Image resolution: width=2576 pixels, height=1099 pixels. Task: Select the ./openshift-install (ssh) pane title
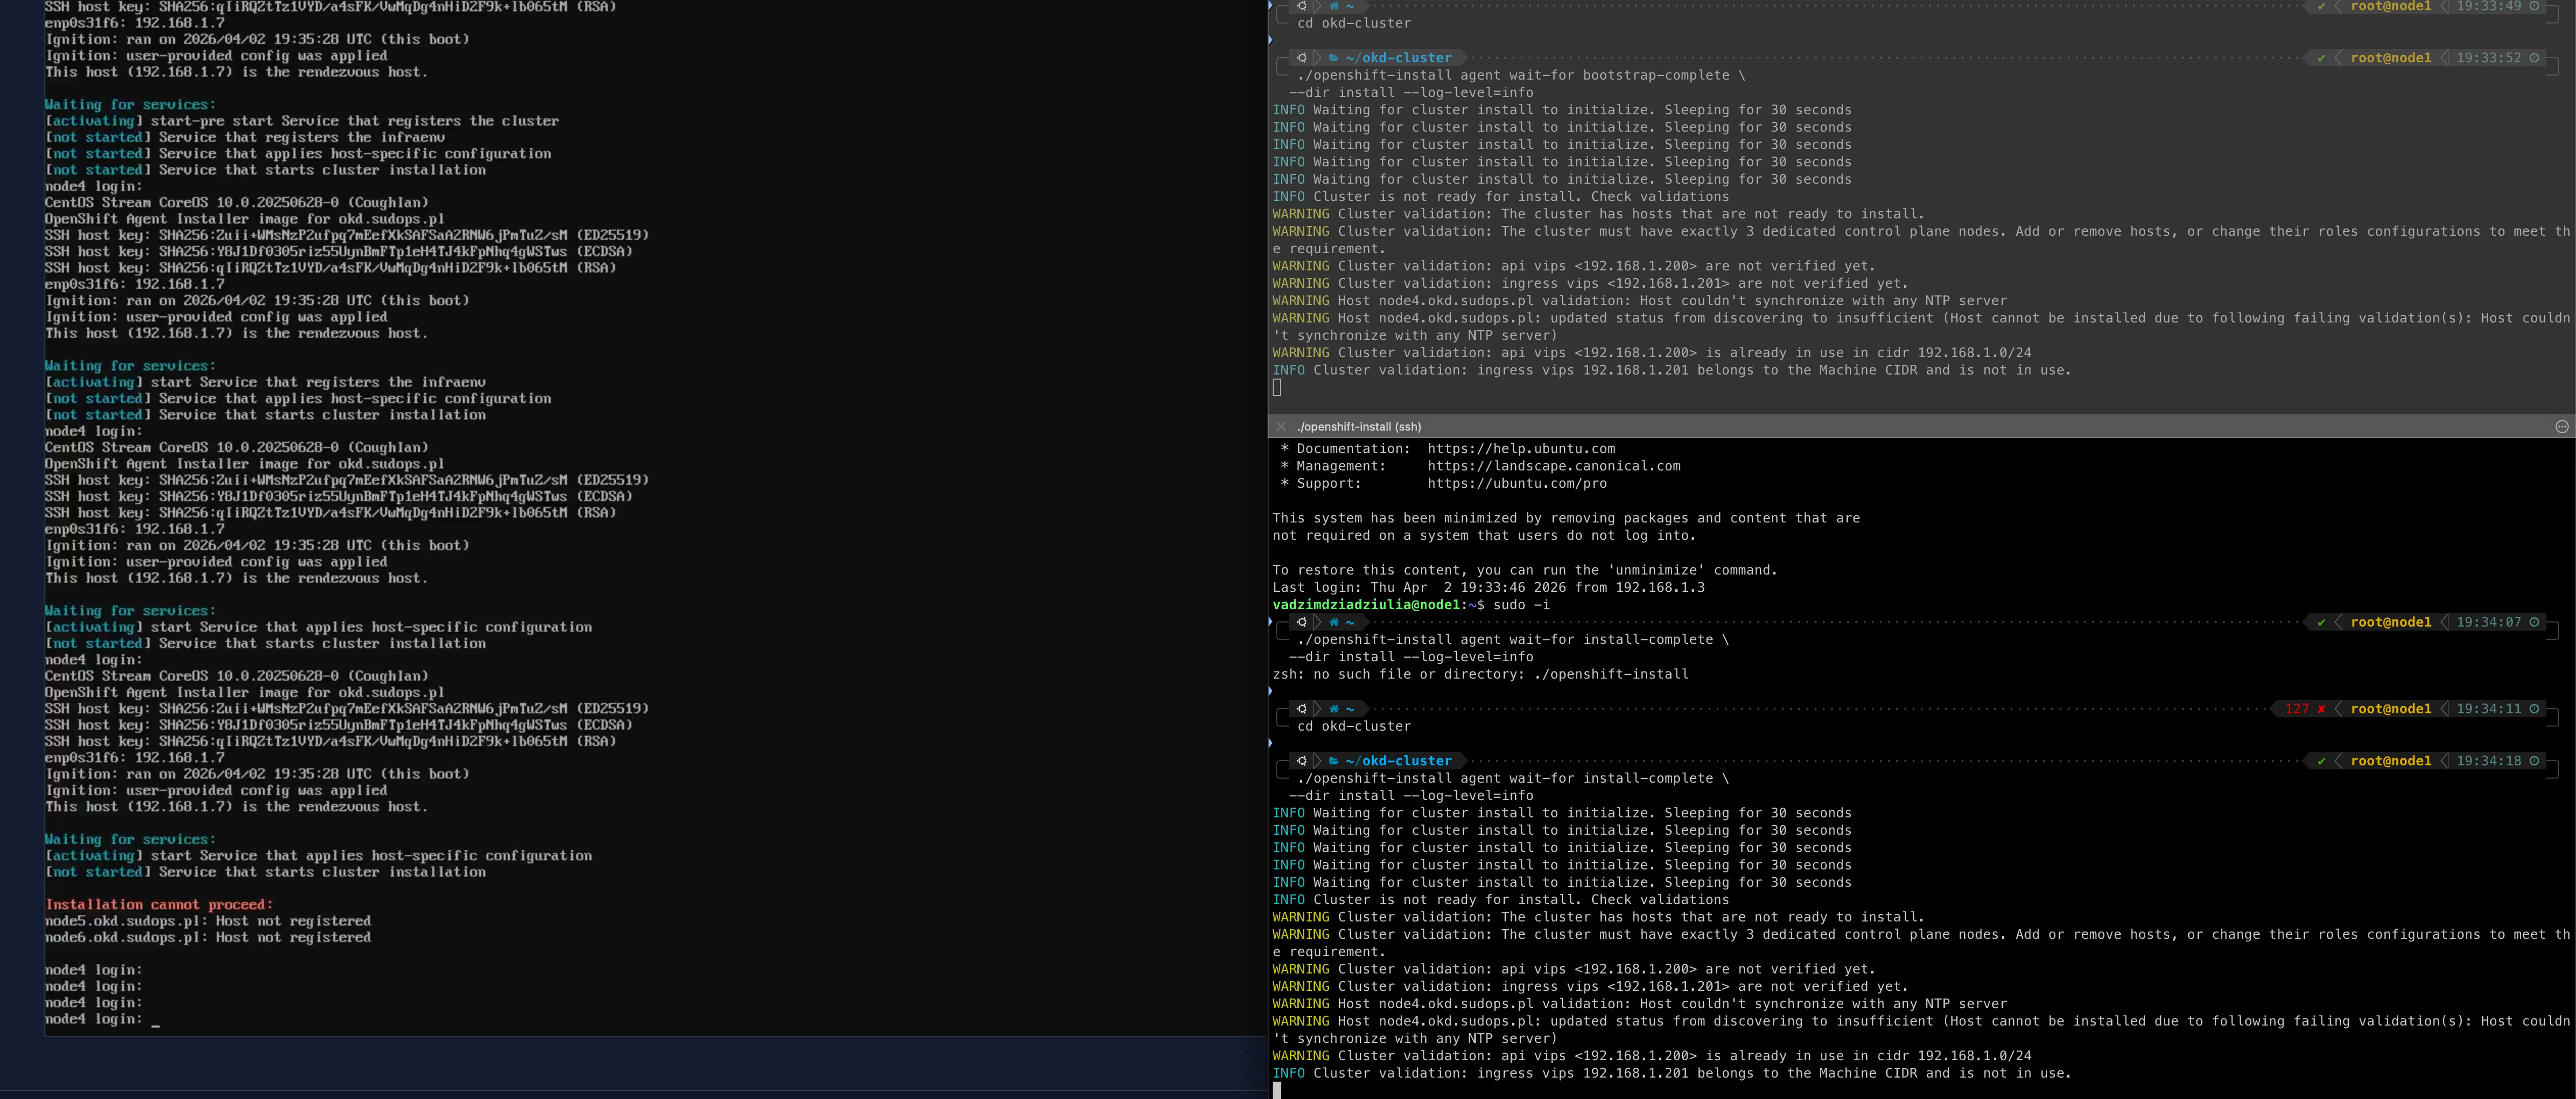pos(1358,427)
